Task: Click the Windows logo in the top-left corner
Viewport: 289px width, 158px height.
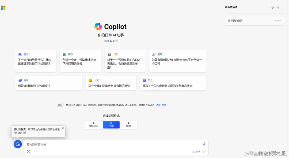Action: pyautogui.click(x=3, y=7)
